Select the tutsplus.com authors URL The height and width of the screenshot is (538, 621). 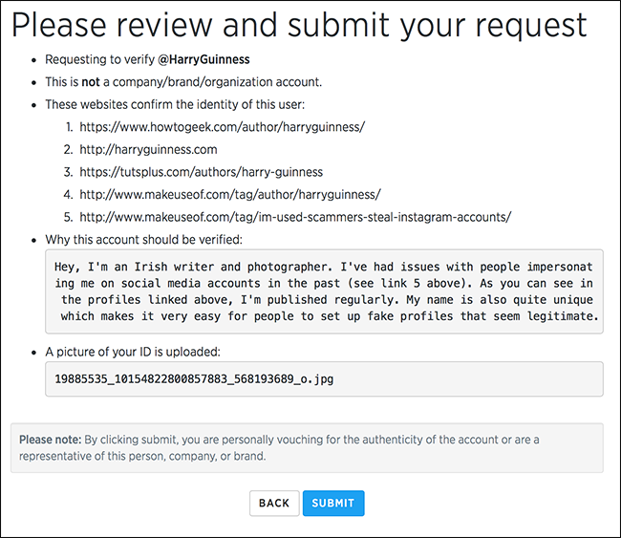pyautogui.click(x=202, y=172)
